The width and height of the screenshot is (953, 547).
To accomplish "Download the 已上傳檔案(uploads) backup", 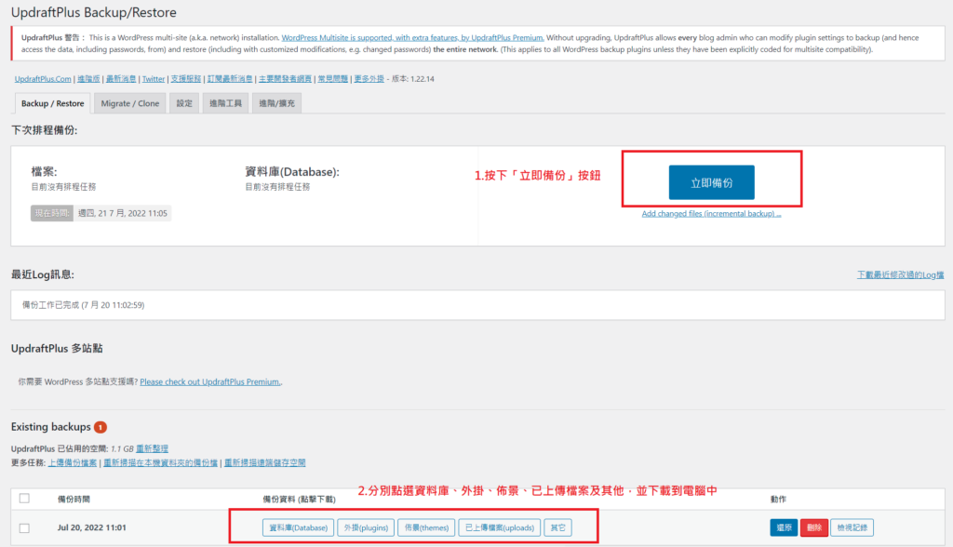I will point(499,527).
